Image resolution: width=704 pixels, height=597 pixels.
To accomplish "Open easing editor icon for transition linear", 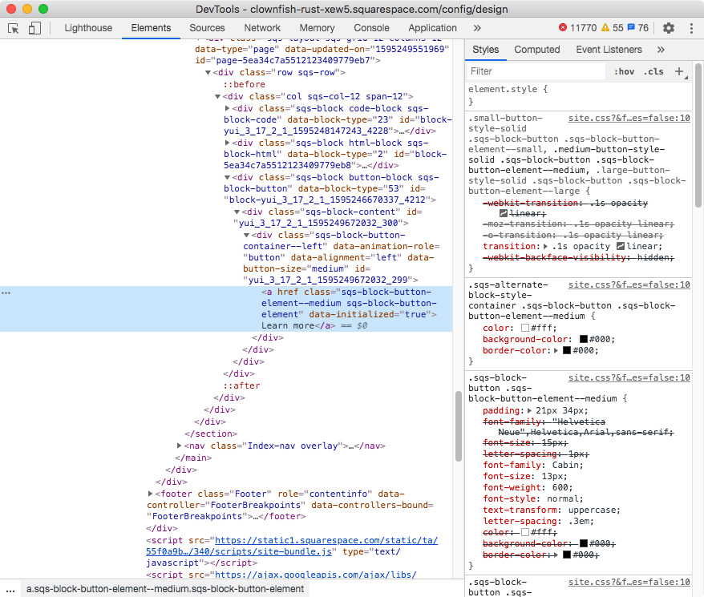I will point(621,246).
